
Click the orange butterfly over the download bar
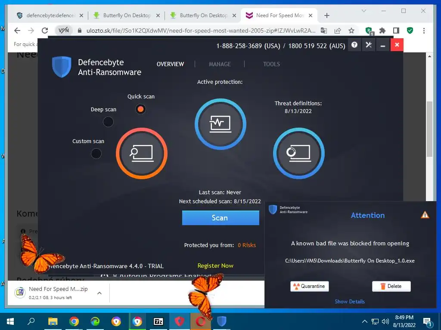pyautogui.click(x=206, y=296)
